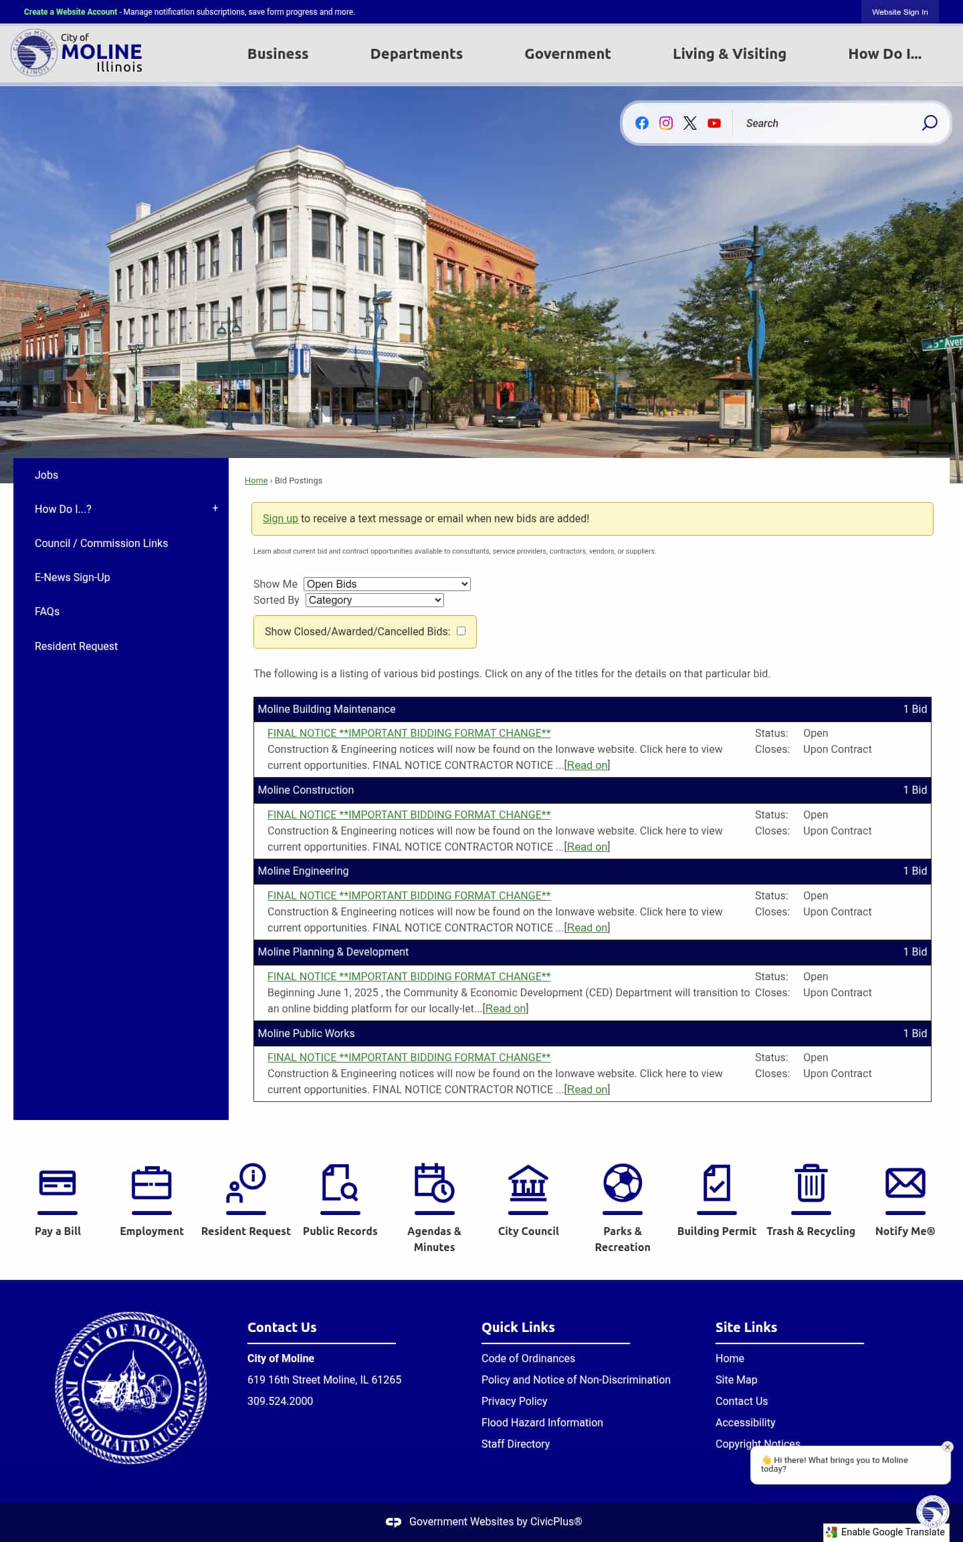Open the Accessibility footer link

click(746, 1422)
